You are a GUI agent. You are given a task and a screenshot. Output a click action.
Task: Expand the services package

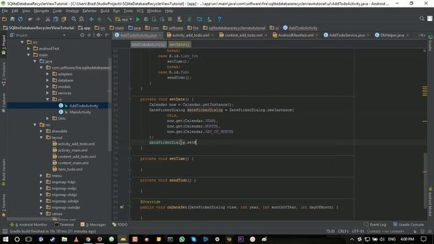[47, 93]
